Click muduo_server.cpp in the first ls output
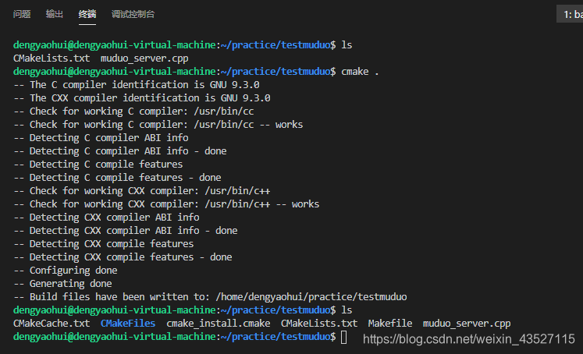This screenshot has width=583, height=354. pyautogui.click(x=144, y=58)
